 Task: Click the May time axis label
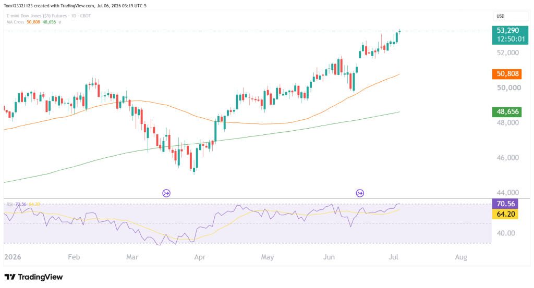pyautogui.click(x=268, y=257)
